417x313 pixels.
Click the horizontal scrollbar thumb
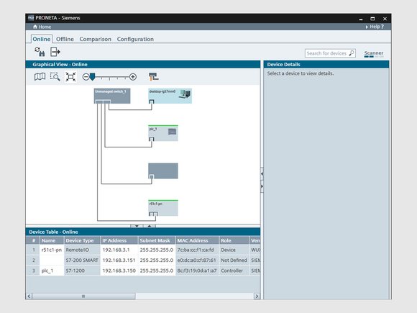click(84, 296)
